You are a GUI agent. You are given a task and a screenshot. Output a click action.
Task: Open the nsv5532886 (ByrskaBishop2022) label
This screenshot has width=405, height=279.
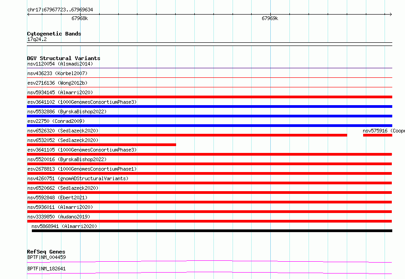[x=67, y=112]
